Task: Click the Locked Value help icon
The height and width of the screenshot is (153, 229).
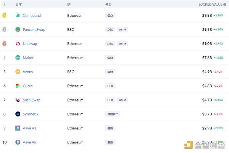Action: click(225, 5)
